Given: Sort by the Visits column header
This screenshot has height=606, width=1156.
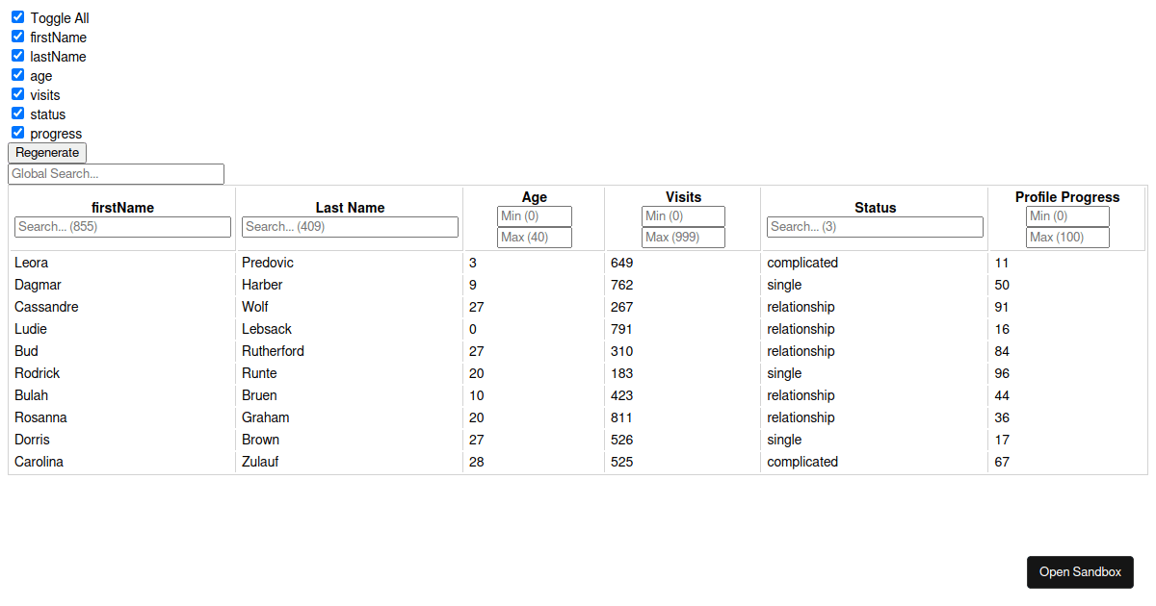Looking at the screenshot, I should (683, 197).
